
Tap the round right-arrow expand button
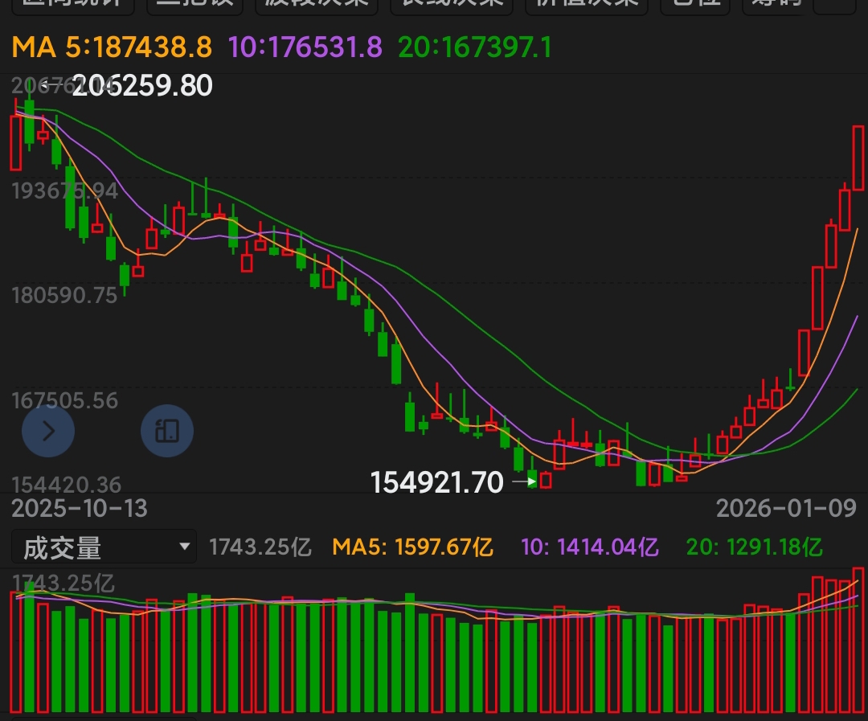(x=48, y=431)
